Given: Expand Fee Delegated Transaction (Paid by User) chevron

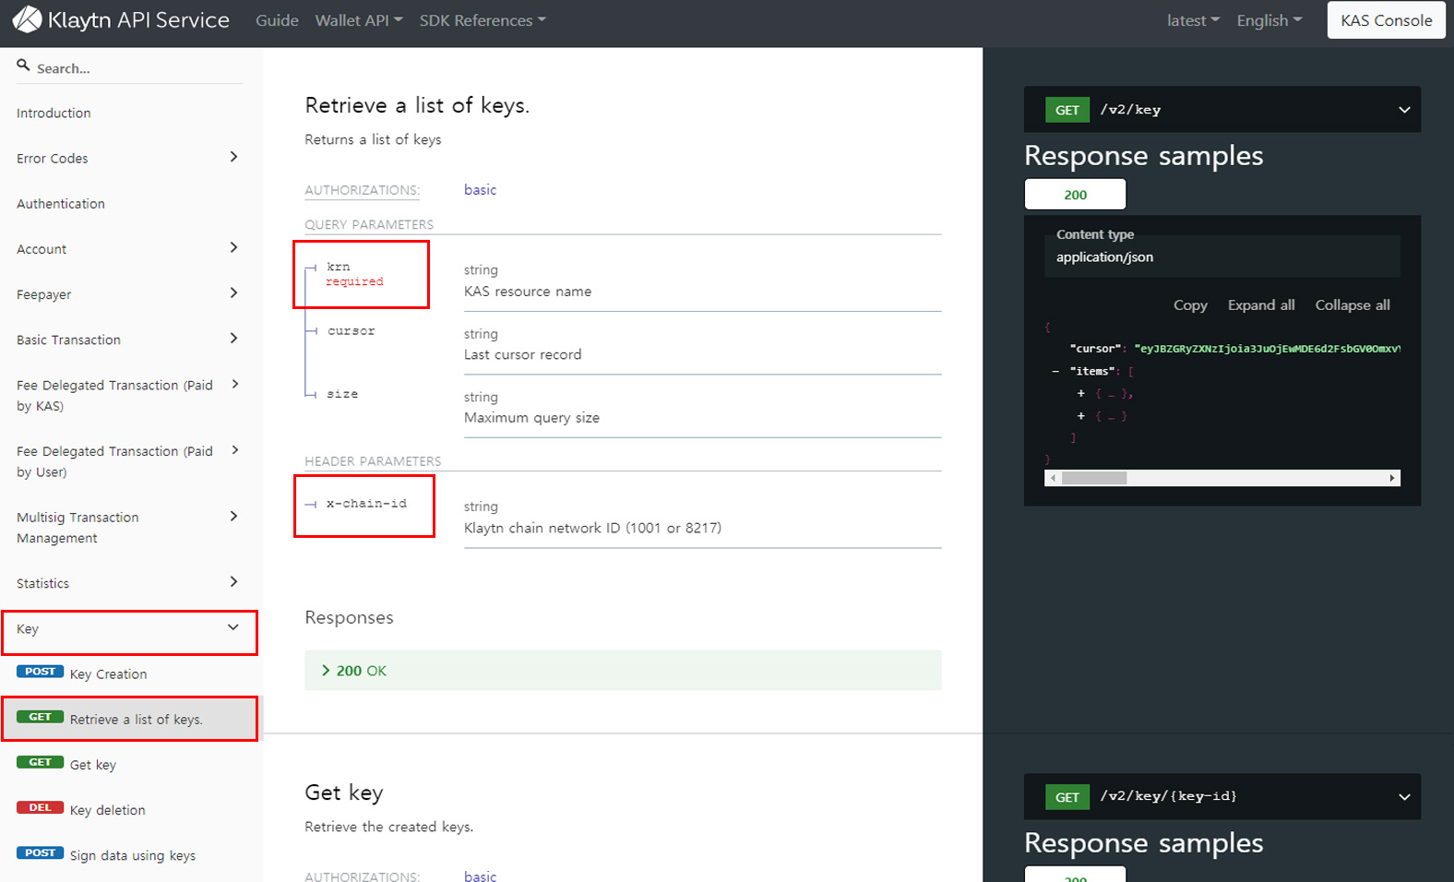Looking at the screenshot, I should 235,450.
